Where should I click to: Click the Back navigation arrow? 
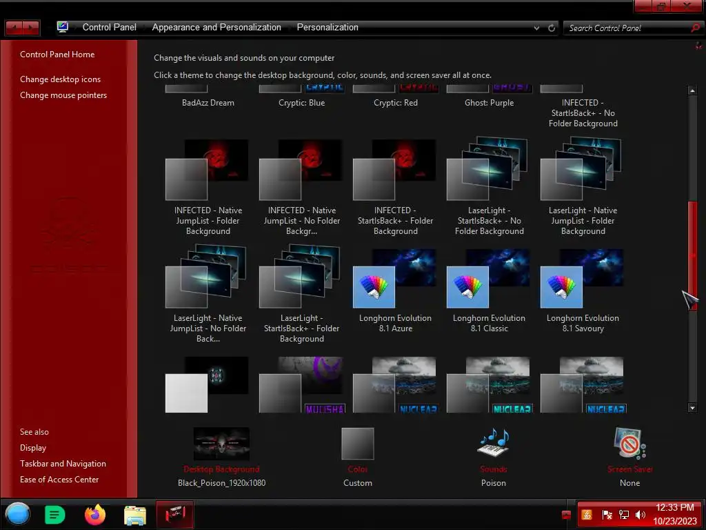click(x=14, y=28)
